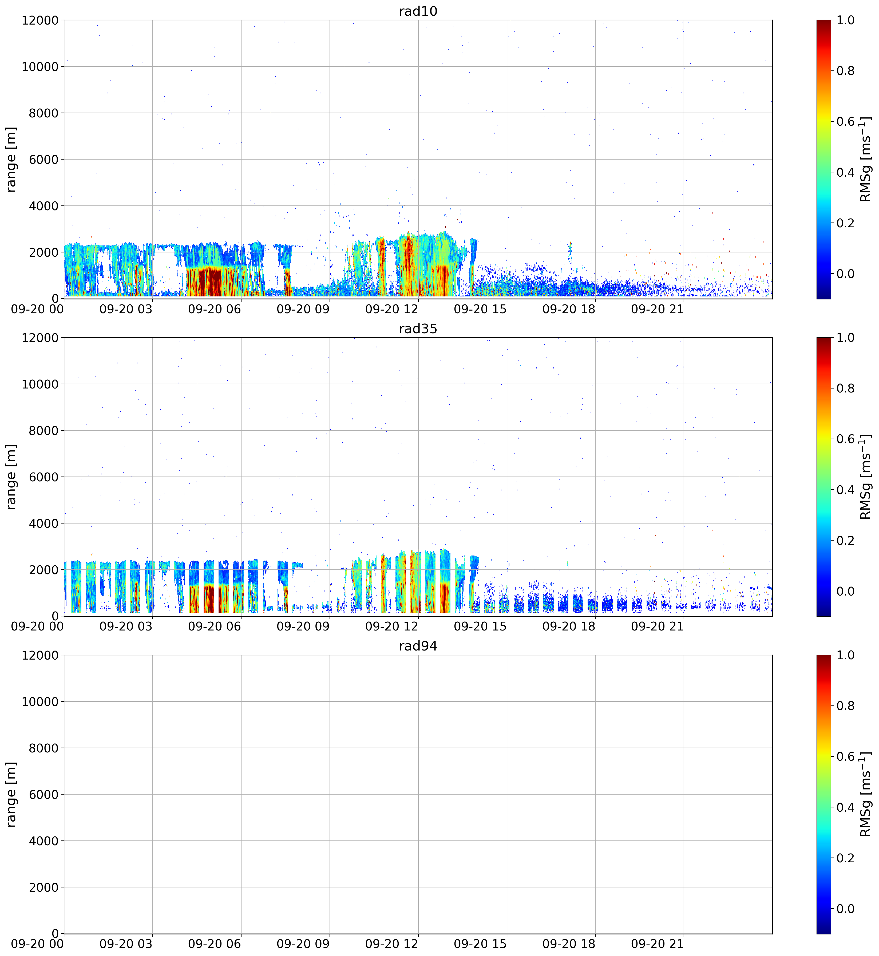Click the 2000 range tick of rad10

click(43, 253)
